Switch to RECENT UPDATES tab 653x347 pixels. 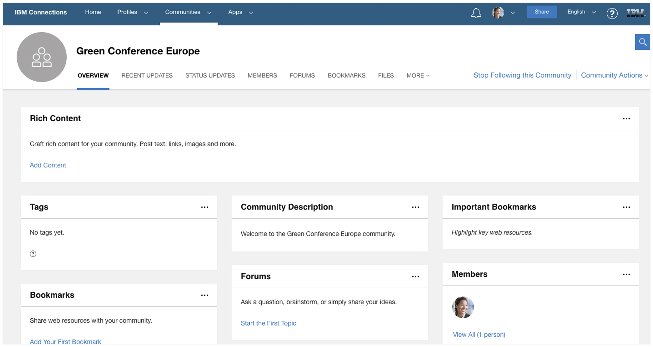pos(147,76)
